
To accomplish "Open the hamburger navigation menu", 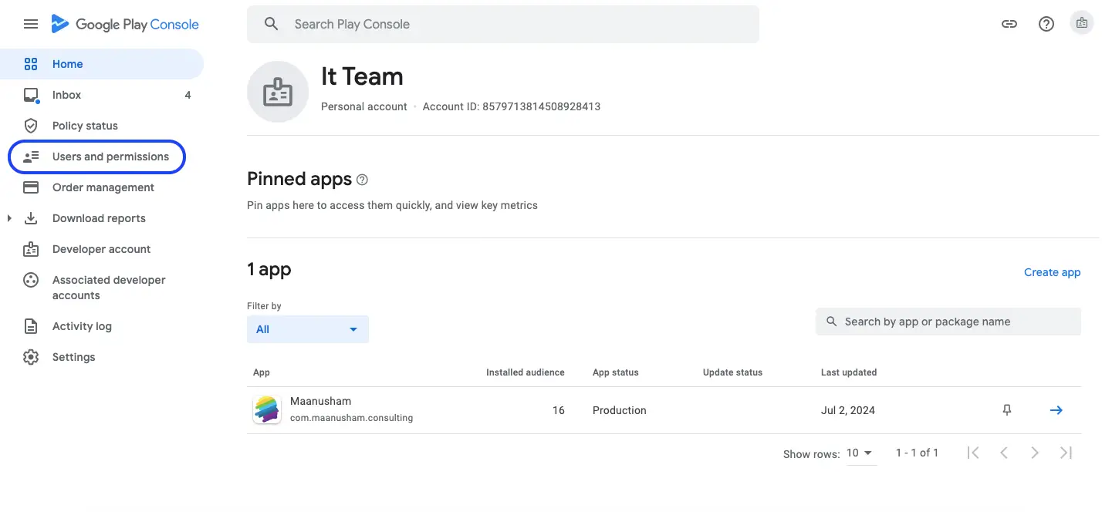I will 31,24.
